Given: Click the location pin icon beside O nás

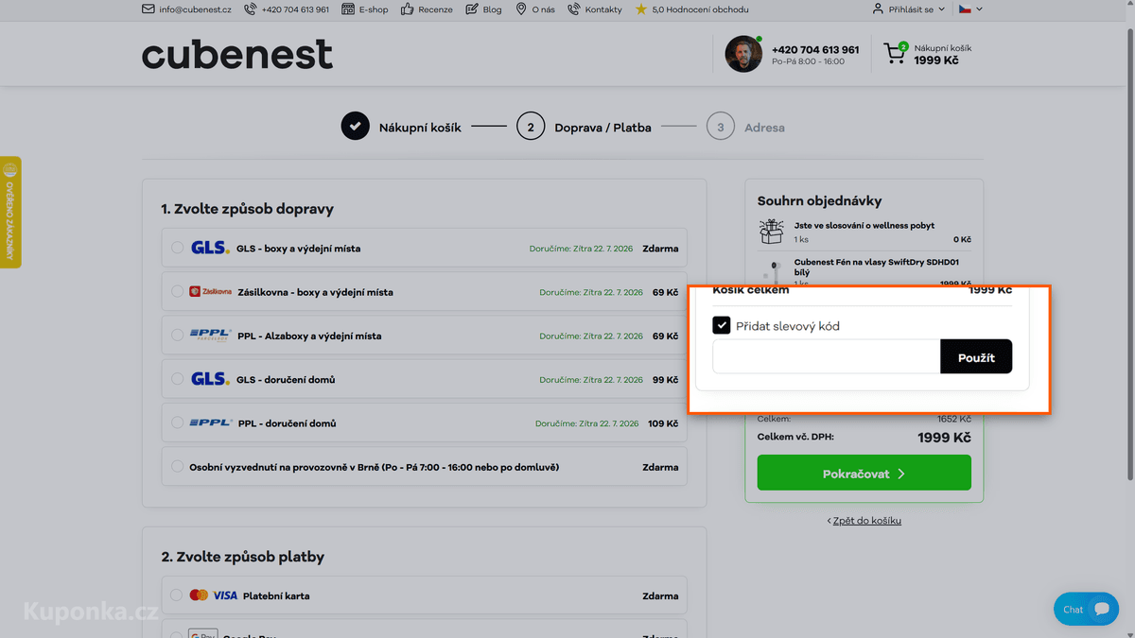Looking at the screenshot, I should coord(521,9).
